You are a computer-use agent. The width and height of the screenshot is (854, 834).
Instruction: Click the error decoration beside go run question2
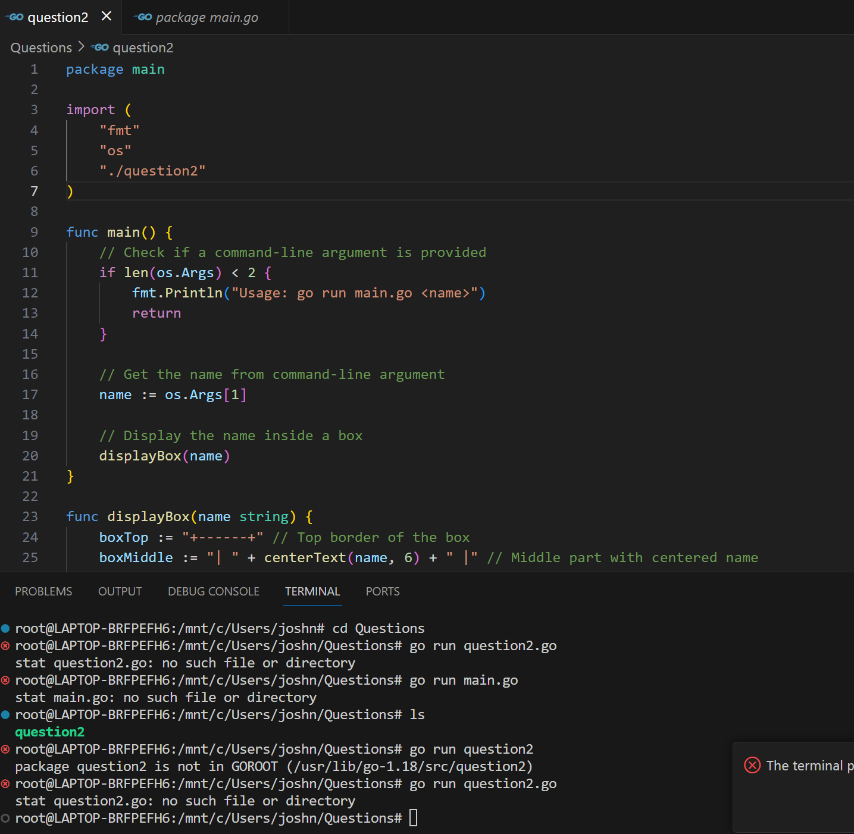pyautogui.click(x=5, y=749)
